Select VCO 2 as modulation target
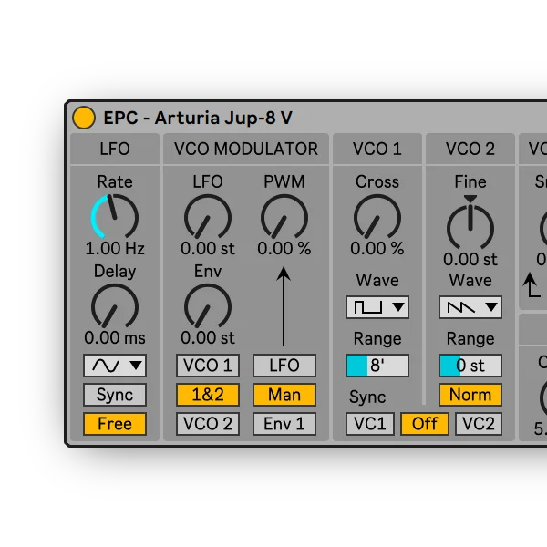 point(208,424)
